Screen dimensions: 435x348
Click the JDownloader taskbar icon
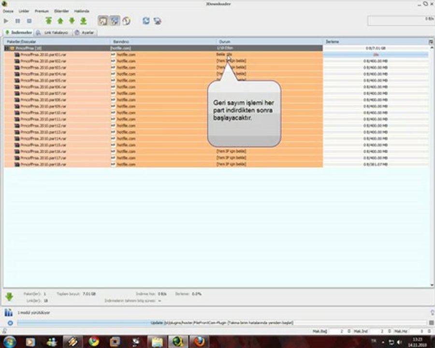coord(178,342)
